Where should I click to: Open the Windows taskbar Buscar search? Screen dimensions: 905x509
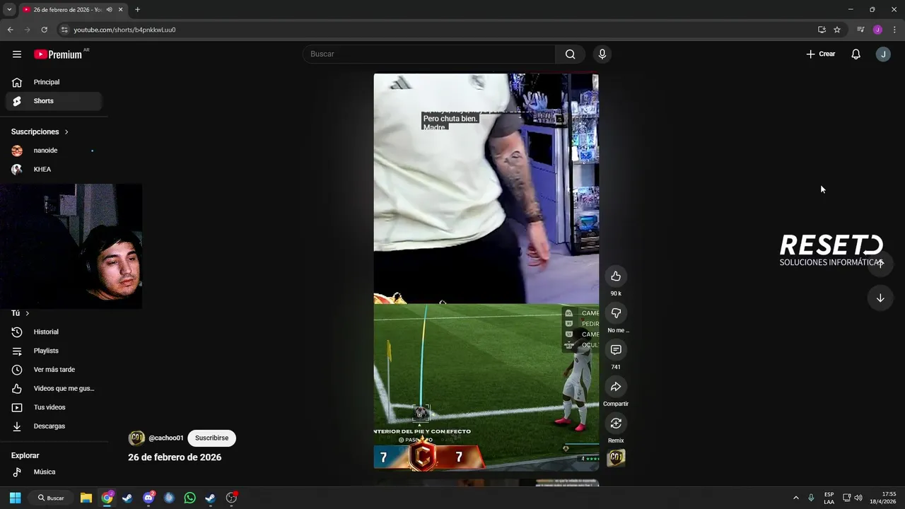coord(51,498)
